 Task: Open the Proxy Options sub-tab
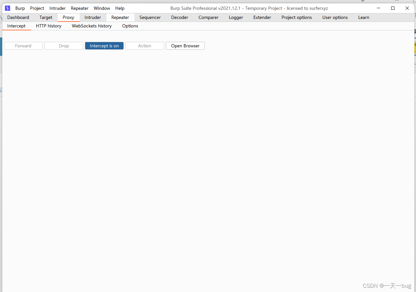130,26
